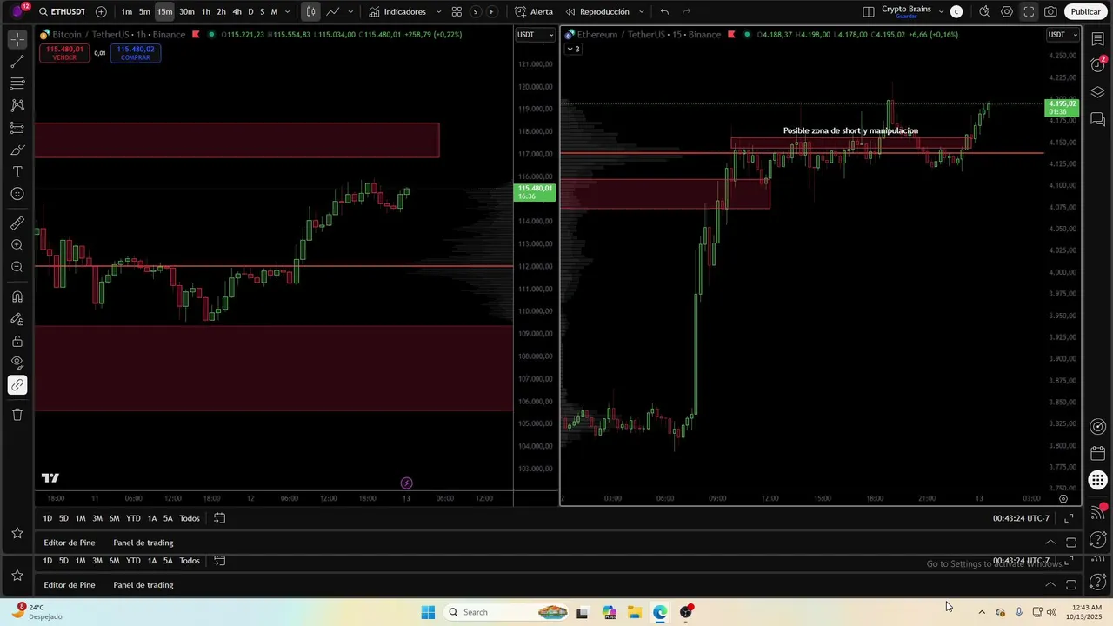Select the Text annotation tool
Viewport: 1113px width, 626px height.
coord(17,172)
